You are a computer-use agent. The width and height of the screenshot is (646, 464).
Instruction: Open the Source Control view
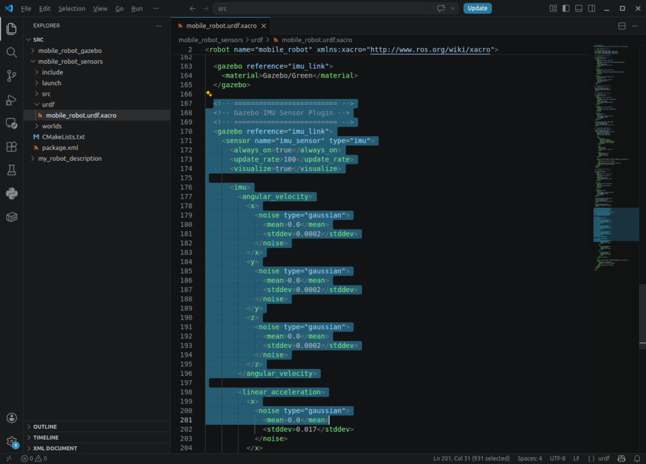[x=11, y=76]
